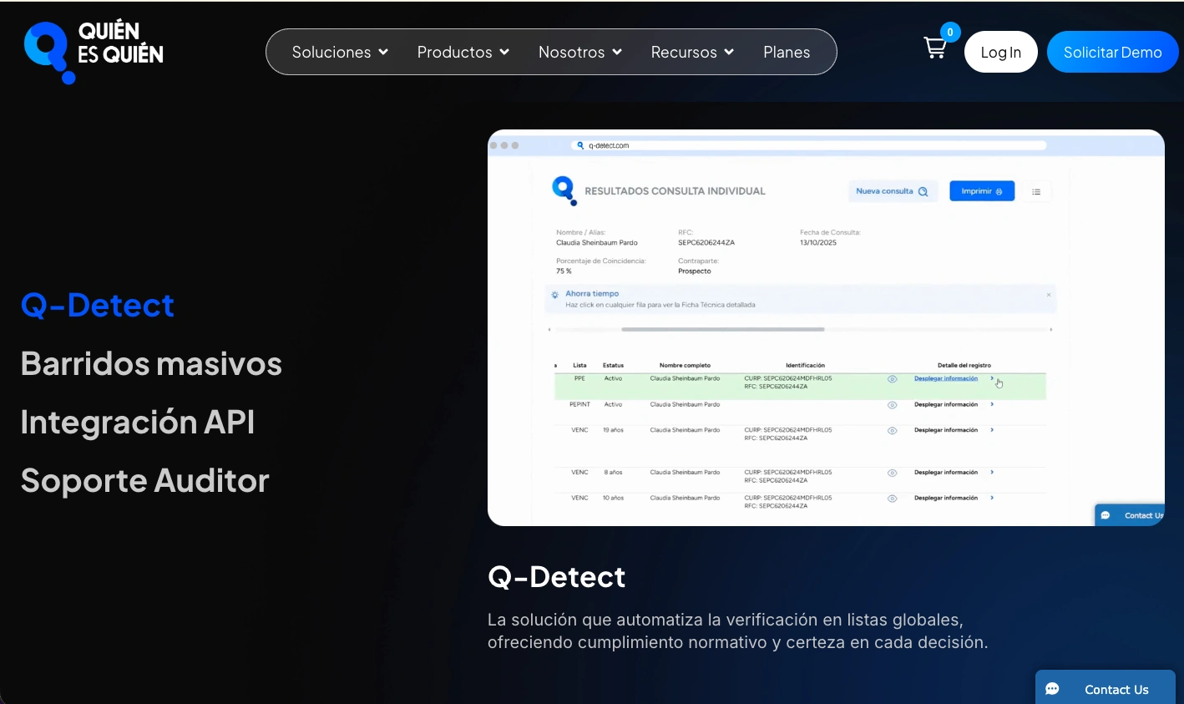The width and height of the screenshot is (1184, 704).
Task: Click the PEPINT cell in the Lista column
Action: coord(579,404)
